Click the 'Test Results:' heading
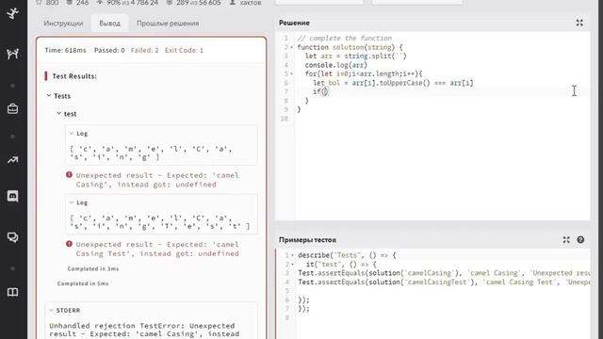This screenshot has height=339, width=603. pyautogui.click(x=74, y=76)
